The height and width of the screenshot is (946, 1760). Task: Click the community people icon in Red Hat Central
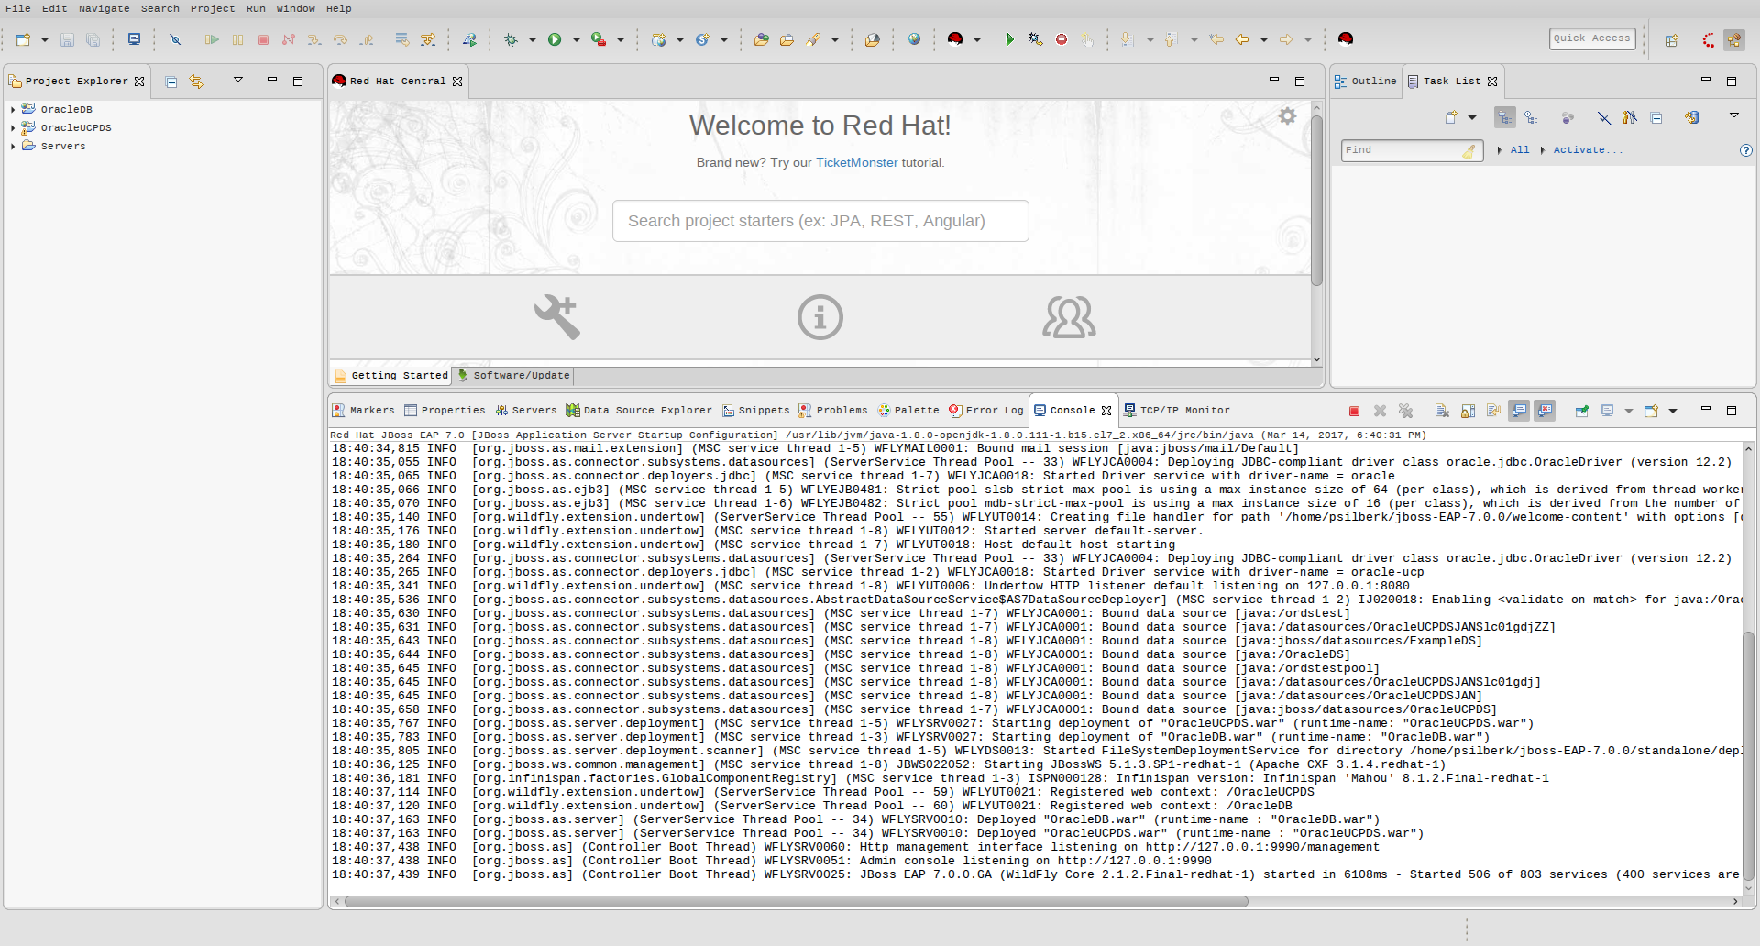point(1069,317)
